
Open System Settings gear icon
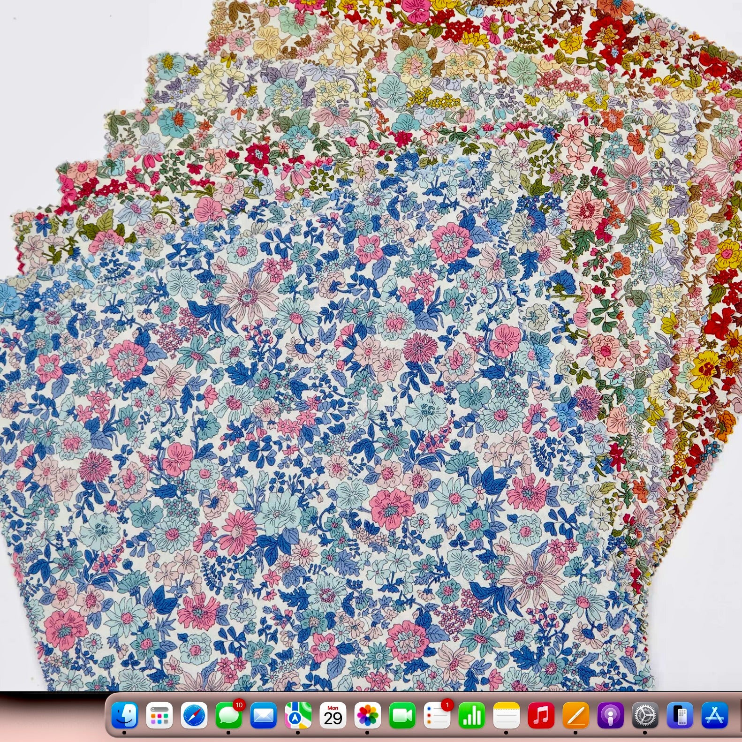point(645,715)
